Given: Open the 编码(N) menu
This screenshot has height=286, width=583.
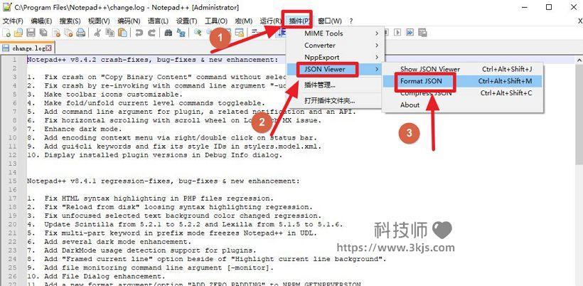Looking at the screenshot, I should (129, 21).
